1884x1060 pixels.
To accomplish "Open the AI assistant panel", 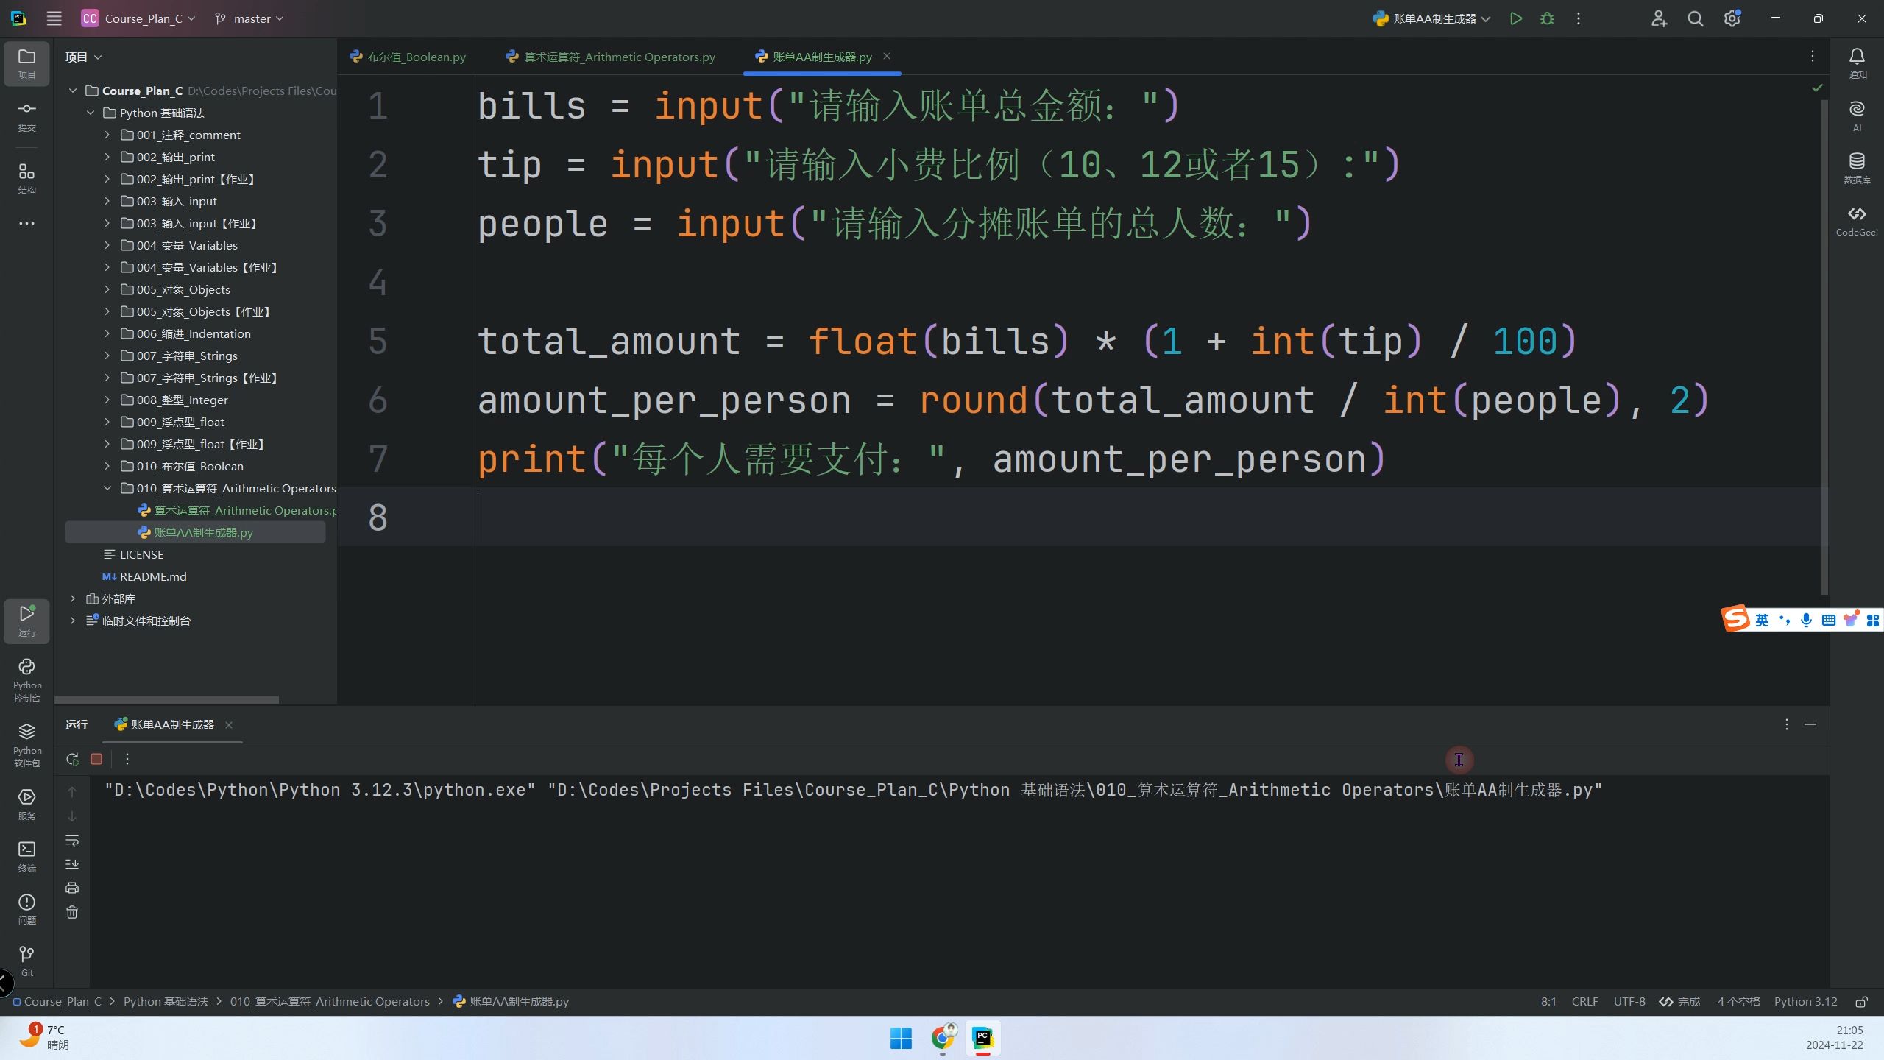I will (1857, 116).
